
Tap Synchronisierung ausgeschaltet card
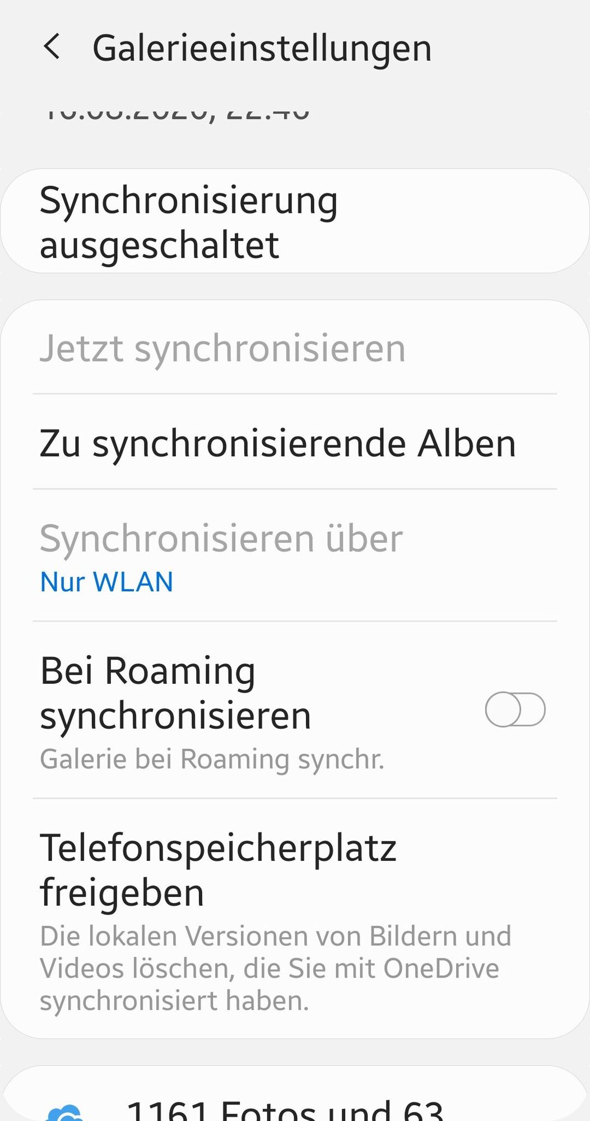(295, 221)
